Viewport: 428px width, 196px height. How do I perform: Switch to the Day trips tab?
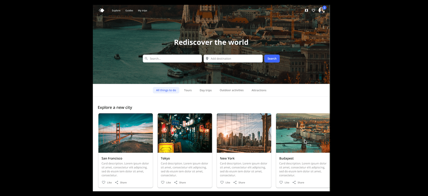pos(205,90)
